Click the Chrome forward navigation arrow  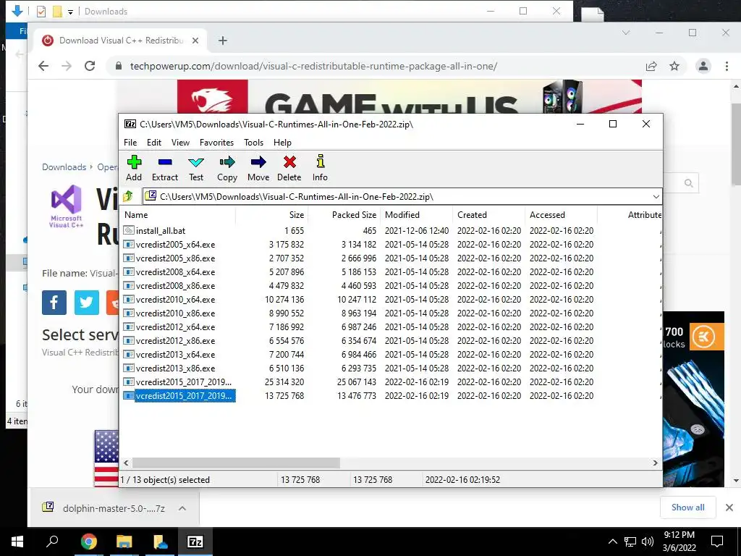[x=67, y=66]
